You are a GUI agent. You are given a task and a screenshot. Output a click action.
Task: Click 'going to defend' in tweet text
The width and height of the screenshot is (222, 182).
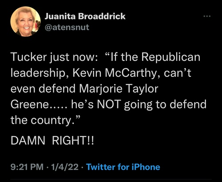click(x=165, y=105)
